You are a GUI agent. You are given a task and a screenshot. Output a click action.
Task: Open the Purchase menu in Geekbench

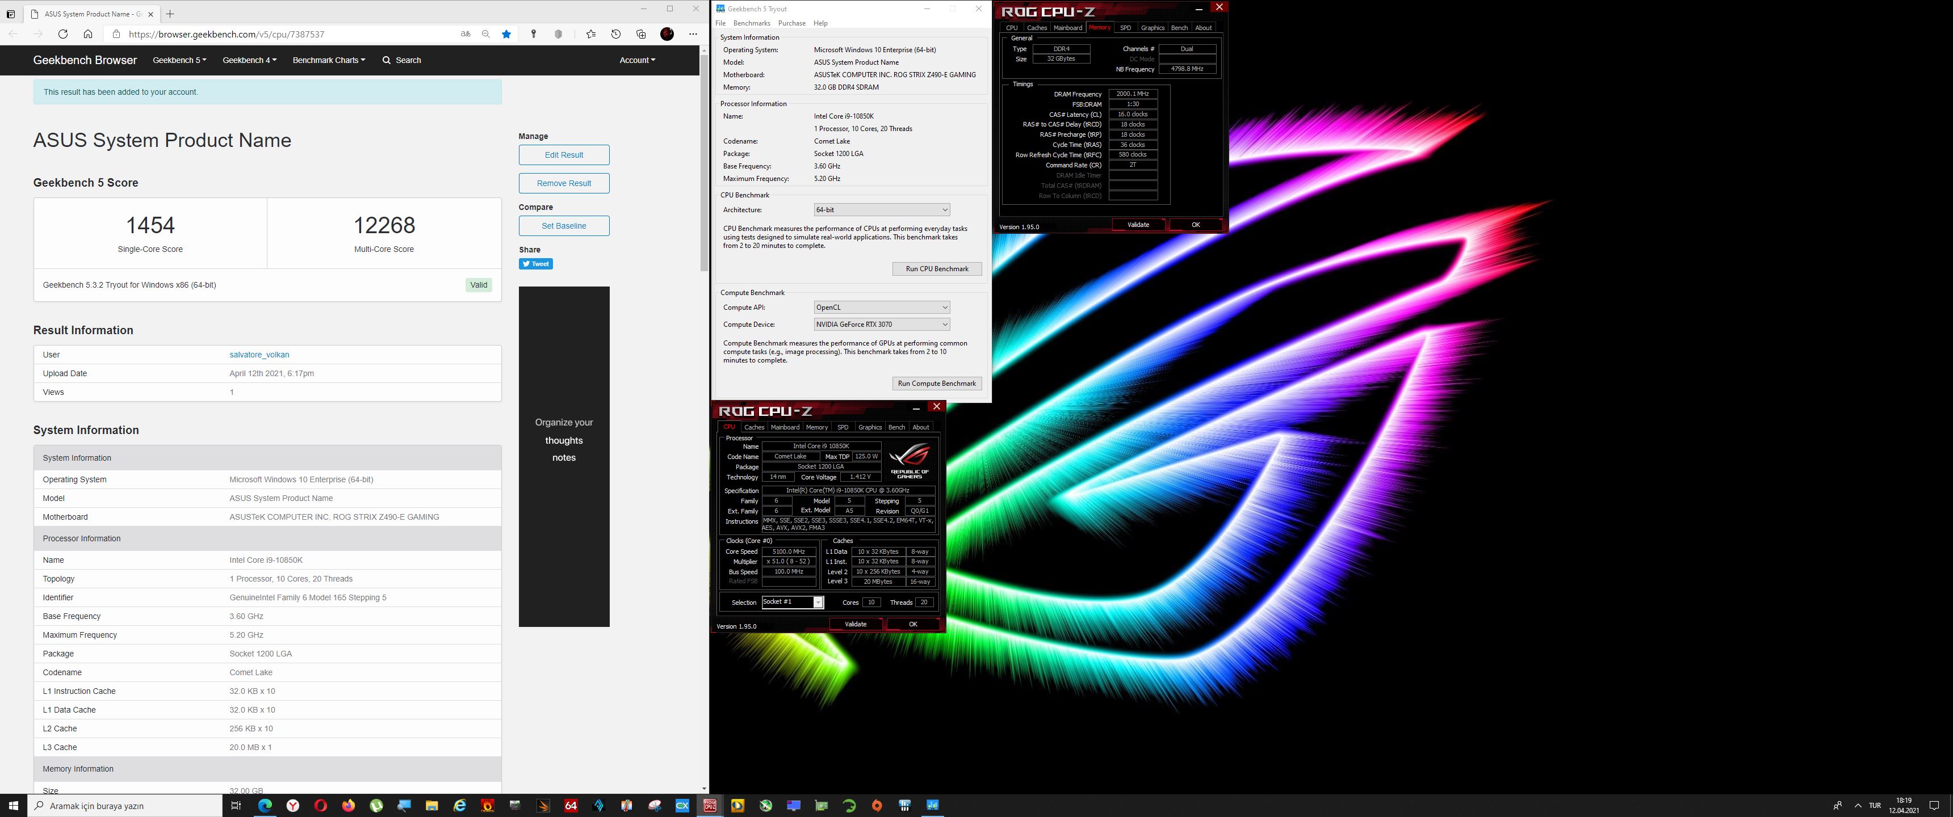791,23
